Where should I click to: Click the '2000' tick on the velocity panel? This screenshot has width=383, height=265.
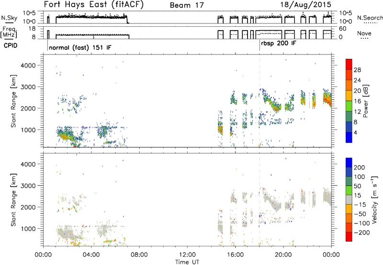pos(28,207)
